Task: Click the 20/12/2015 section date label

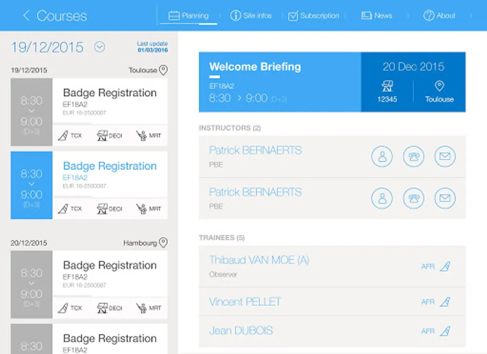Action: pos(29,243)
